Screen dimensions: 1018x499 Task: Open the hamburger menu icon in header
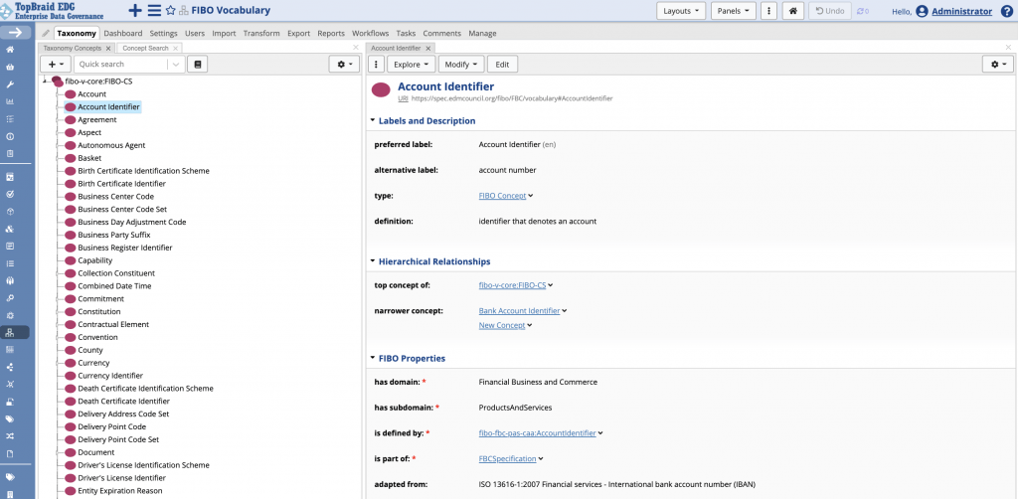pos(154,10)
